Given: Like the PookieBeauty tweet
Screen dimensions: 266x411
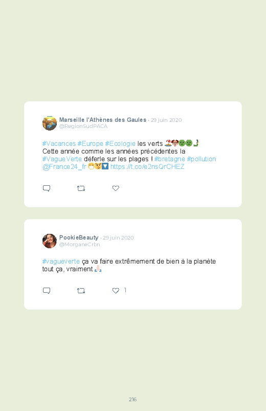Looking at the screenshot, I should coord(116,290).
